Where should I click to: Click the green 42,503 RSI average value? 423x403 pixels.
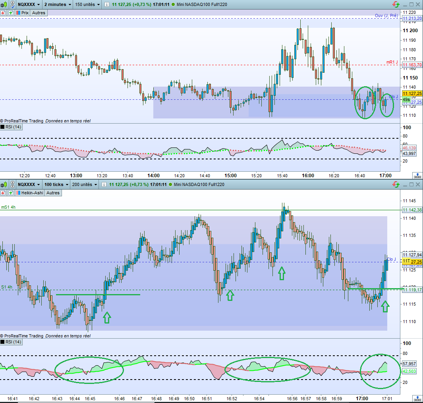(x=409, y=372)
